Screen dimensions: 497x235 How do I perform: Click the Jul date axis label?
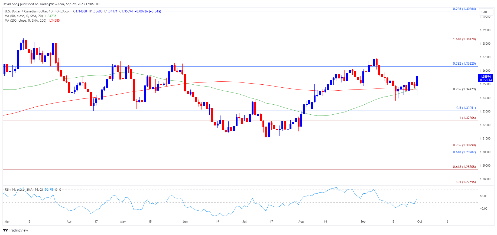tap(244, 221)
